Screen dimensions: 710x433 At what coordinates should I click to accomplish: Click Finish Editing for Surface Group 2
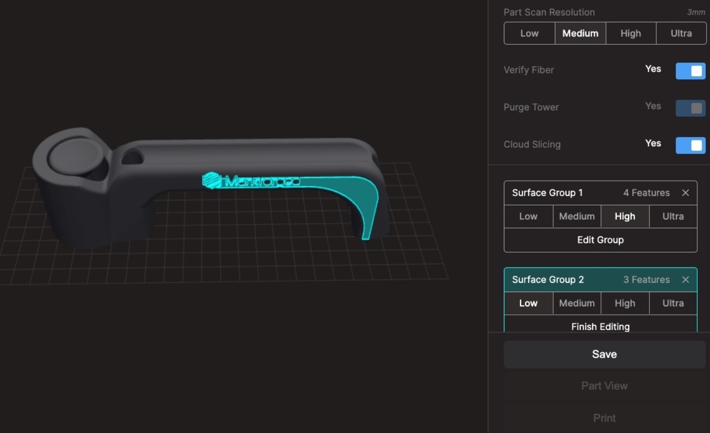[x=600, y=326]
